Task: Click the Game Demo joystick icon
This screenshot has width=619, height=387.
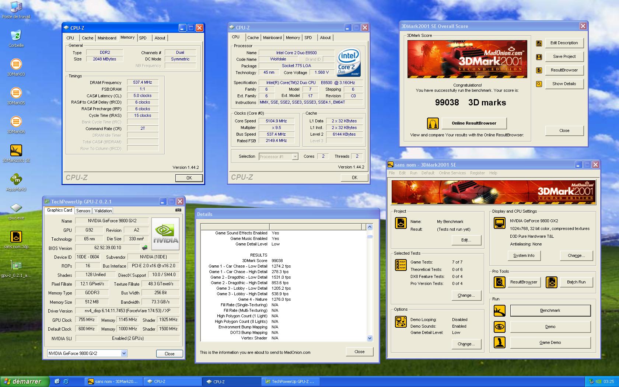Action: (500, 342)
